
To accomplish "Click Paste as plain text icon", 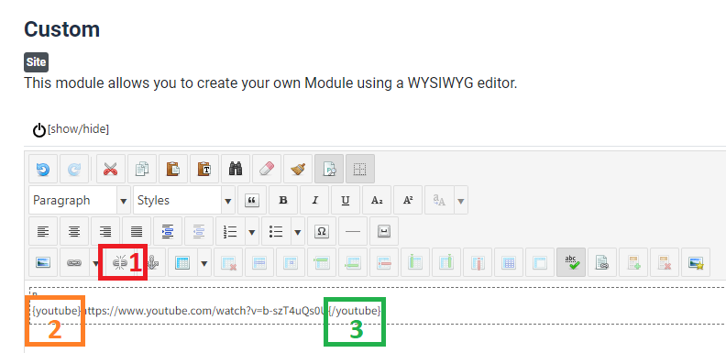I will tap(204, 169).
